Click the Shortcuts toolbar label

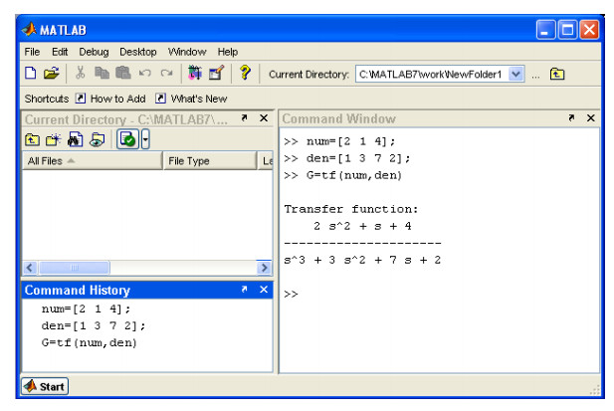point(47,99)
